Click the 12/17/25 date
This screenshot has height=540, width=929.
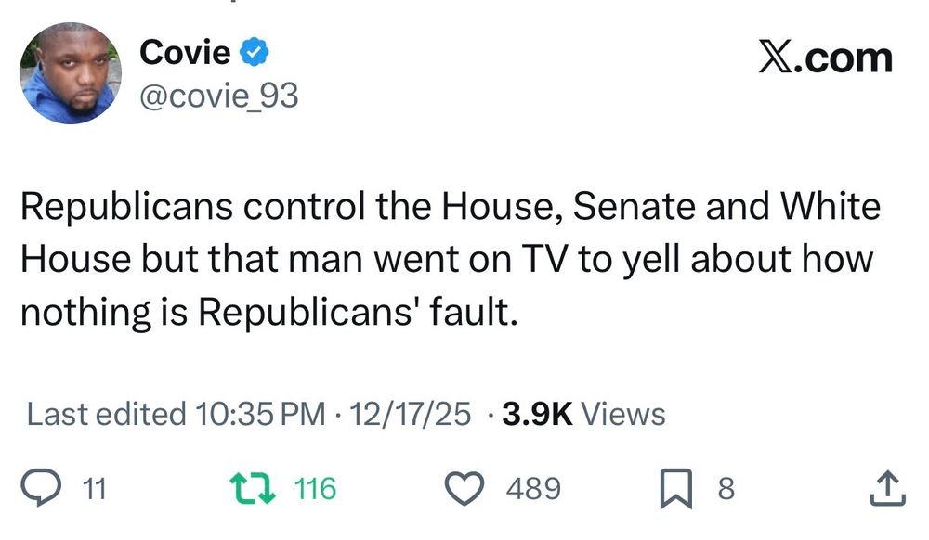406,413
